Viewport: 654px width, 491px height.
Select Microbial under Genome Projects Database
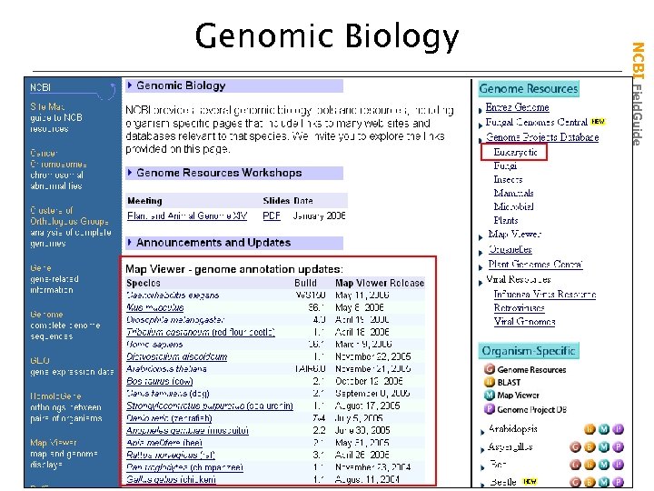coord(513,206)
